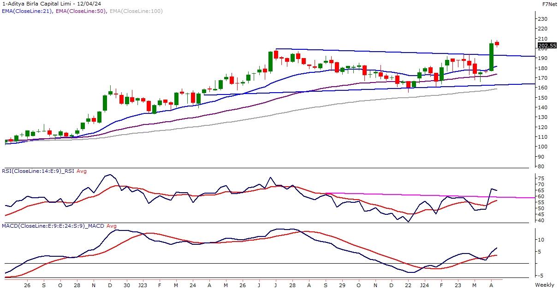This screenshot has width=559, height=289.
Task: Click the 140 price axis value
Action: click(x=542, y=107)
